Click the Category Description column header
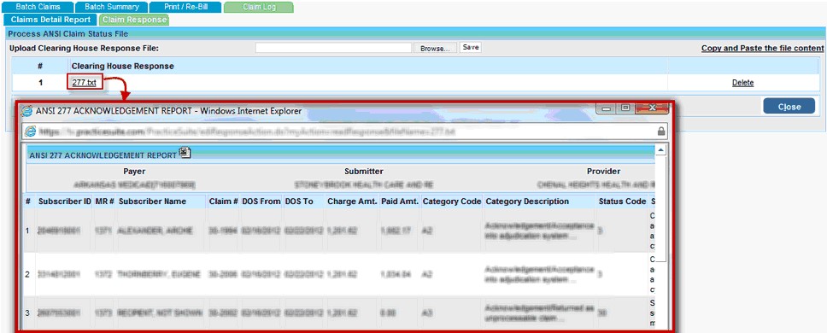Image resolution: width=827 pixels, height=333 pixels. [527, 202]
